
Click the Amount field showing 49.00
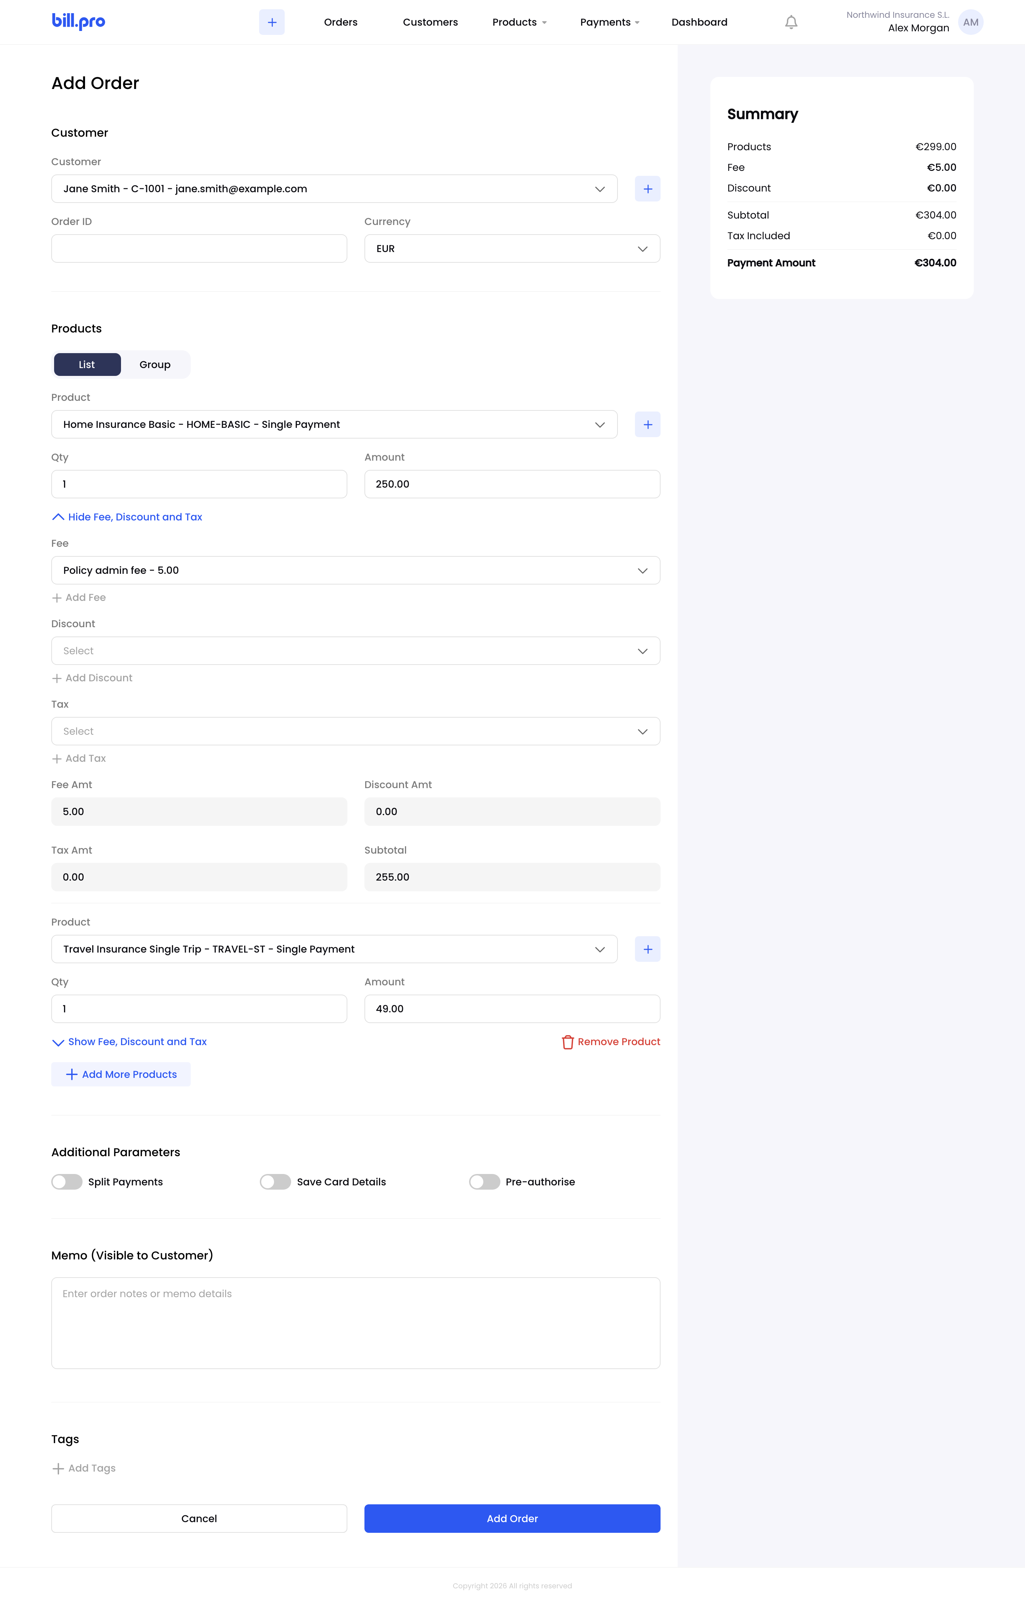[512, 1009]
